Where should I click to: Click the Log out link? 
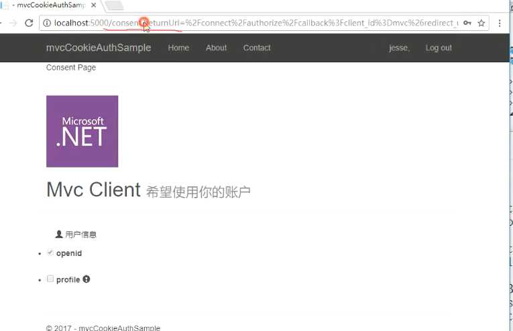(x=439, y=48)
